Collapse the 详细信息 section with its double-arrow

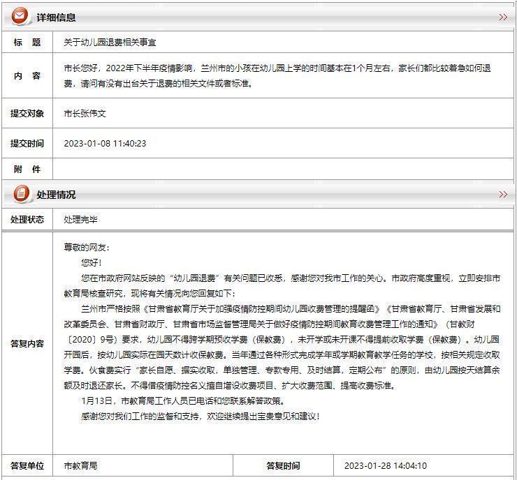(x=503, y=17)
